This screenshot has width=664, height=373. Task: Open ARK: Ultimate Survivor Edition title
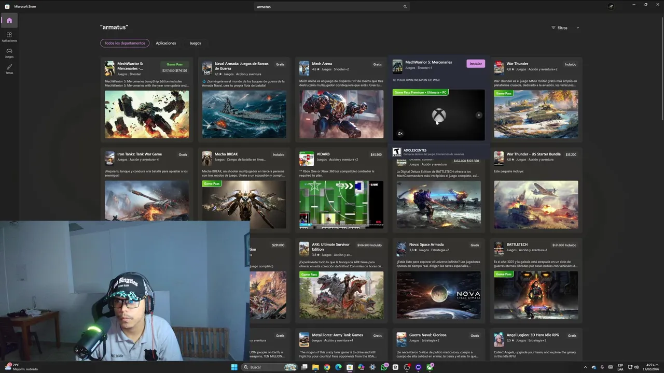(330, 247)
